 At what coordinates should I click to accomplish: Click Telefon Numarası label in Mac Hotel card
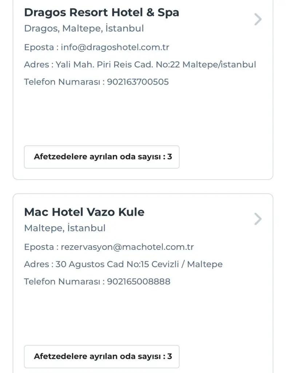(x=62, y=281)
